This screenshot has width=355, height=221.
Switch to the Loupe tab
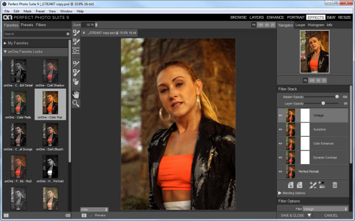300,25
